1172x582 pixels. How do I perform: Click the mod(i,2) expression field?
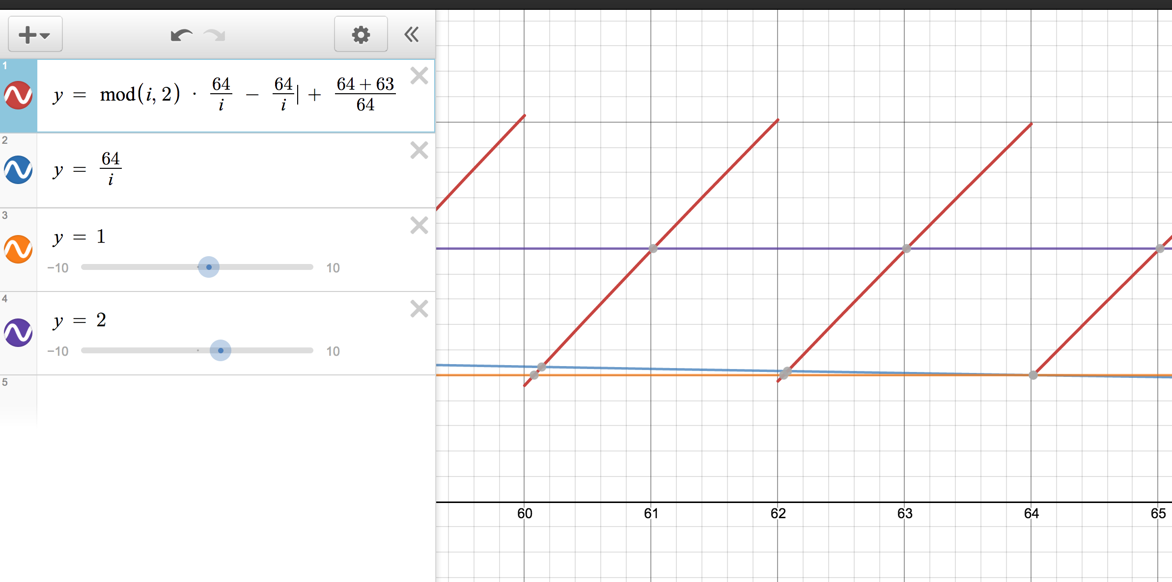coord(140,94)
